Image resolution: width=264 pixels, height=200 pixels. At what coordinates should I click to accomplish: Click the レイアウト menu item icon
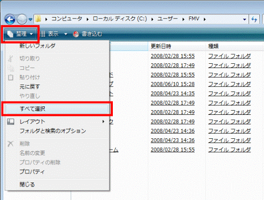click(11, 122)
